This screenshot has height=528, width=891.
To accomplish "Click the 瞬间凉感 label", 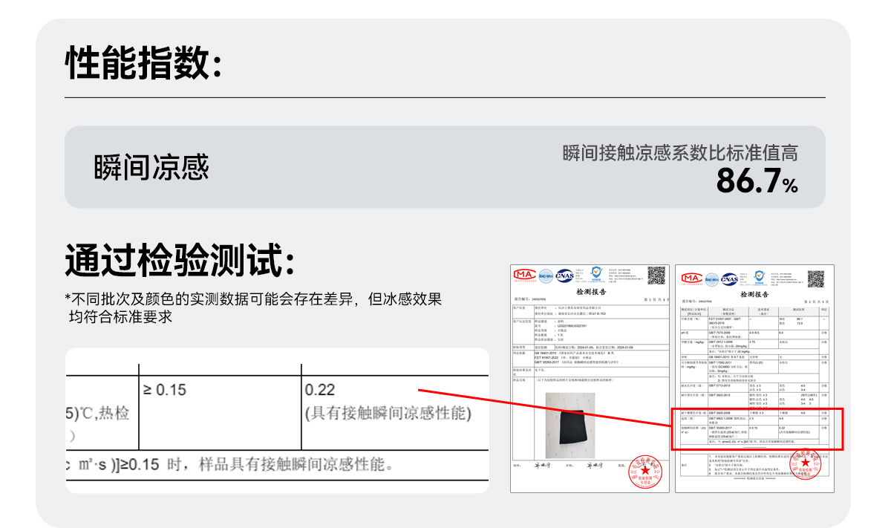I will (151, 167).
